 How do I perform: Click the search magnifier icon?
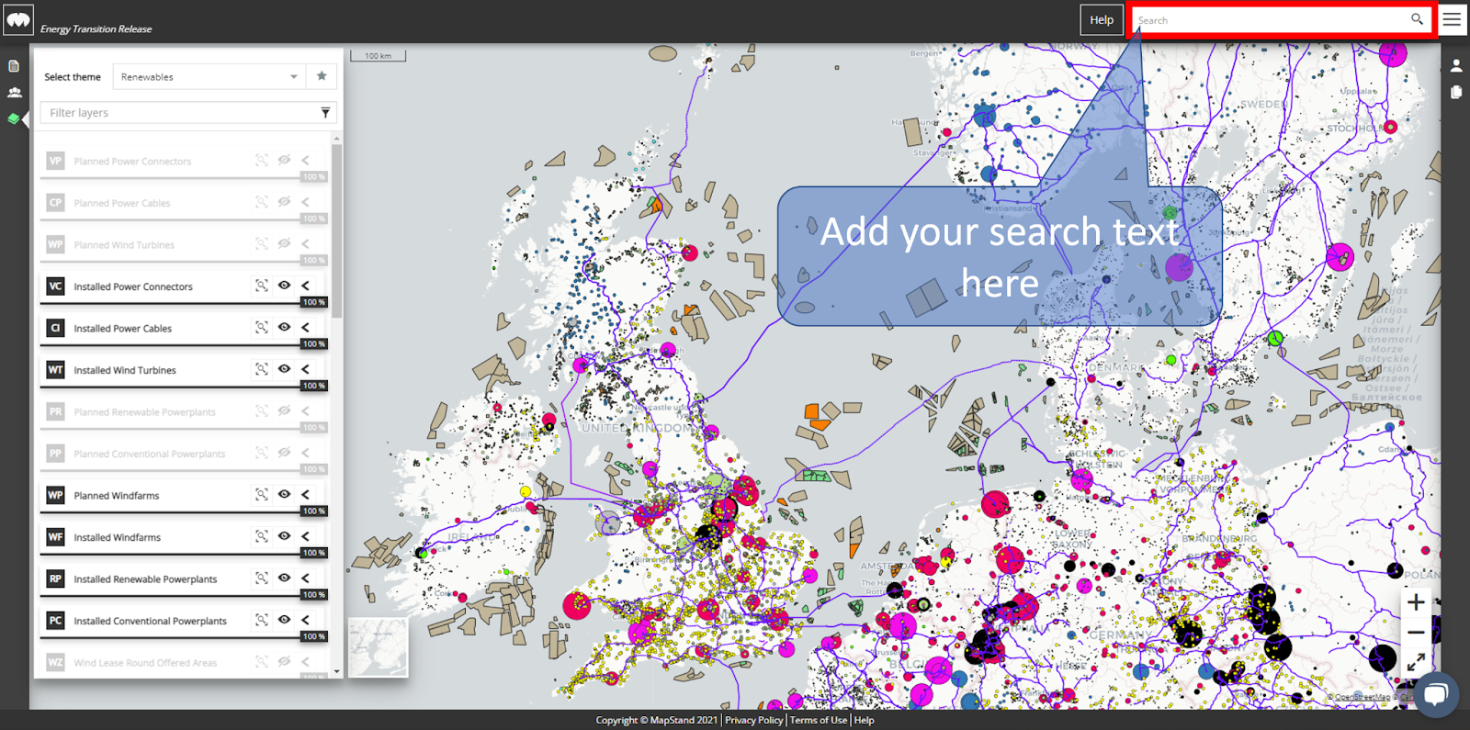1417,19
